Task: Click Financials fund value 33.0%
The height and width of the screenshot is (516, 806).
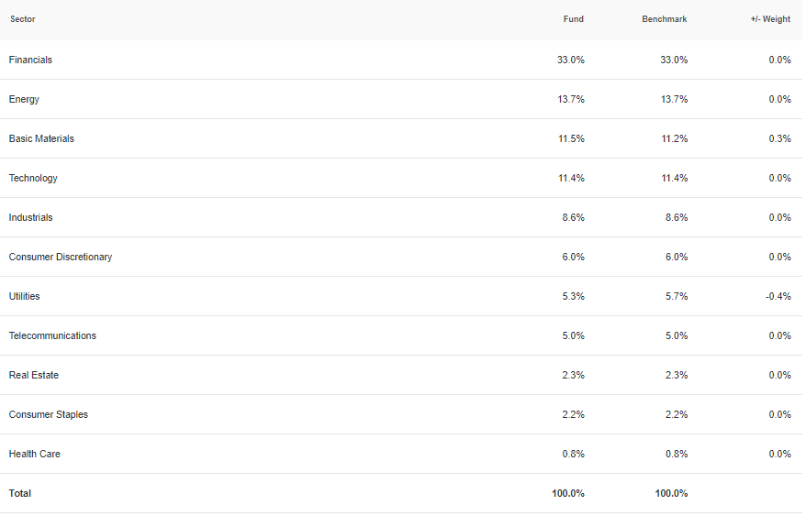Action: click(x=571, y=60)
